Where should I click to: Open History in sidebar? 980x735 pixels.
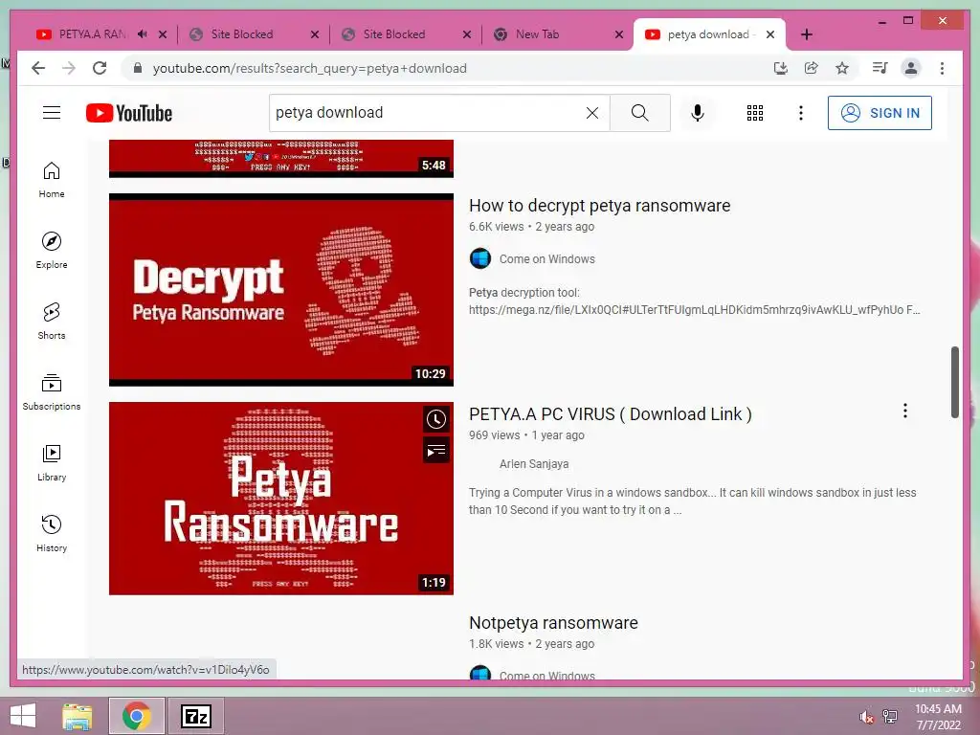click(x=52, y=534)
